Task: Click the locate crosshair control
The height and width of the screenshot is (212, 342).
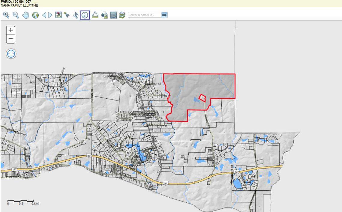Action: 11,54
